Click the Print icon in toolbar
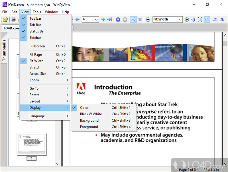This screenshot has height=172, width=228. tap(14, 19)
